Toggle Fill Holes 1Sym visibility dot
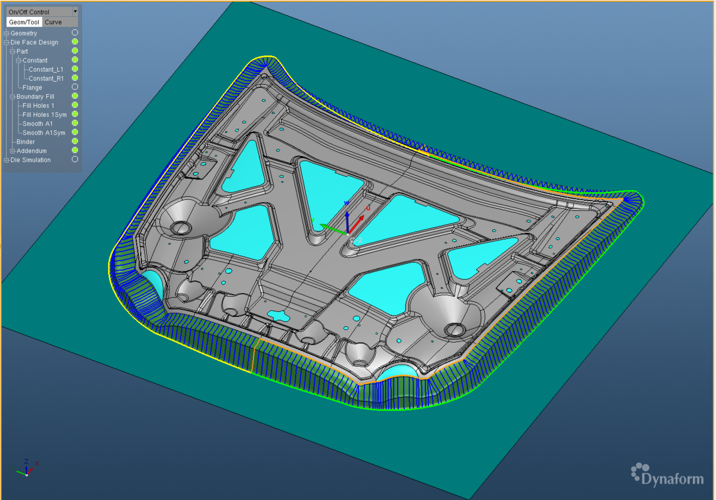The height and width of the screenshot is (500, 716). tap(75, 114)
